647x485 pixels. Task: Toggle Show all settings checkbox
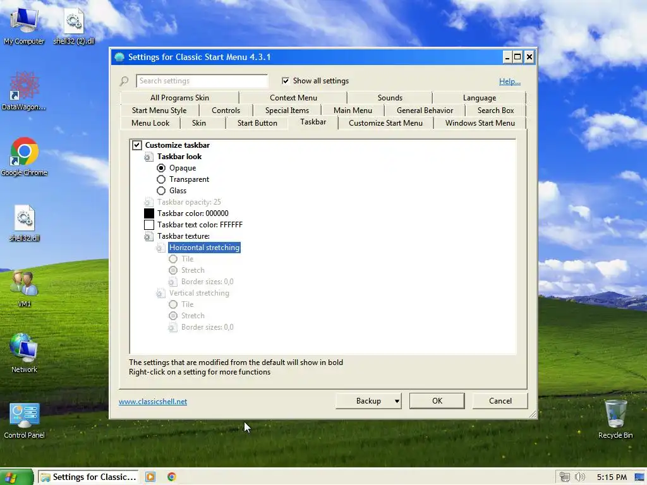click(285, 81)
